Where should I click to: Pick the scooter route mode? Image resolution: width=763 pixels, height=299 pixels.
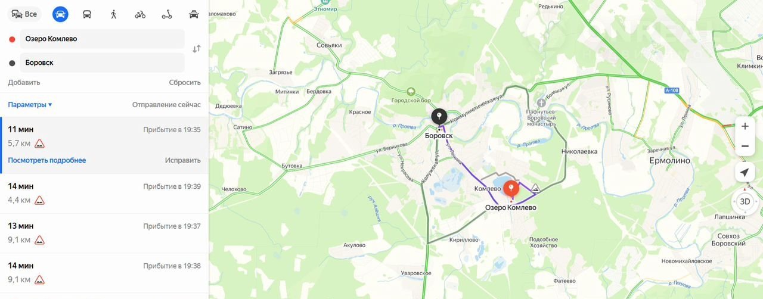tap(167, 14)
